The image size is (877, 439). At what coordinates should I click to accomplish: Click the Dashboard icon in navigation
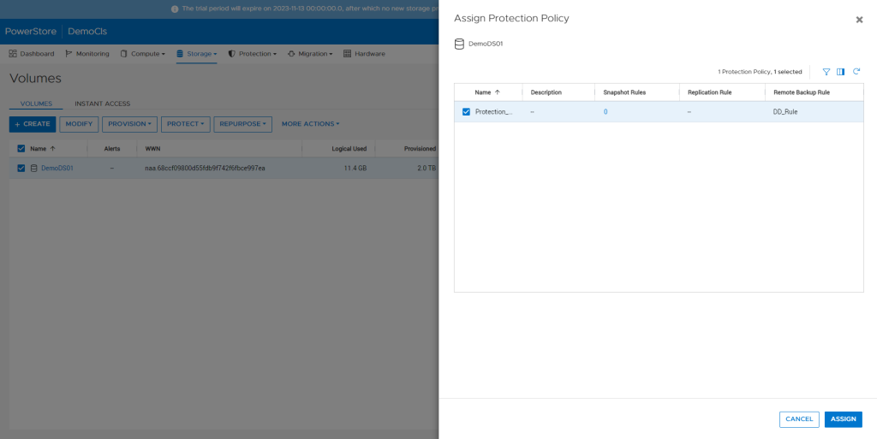click(14, 54)
